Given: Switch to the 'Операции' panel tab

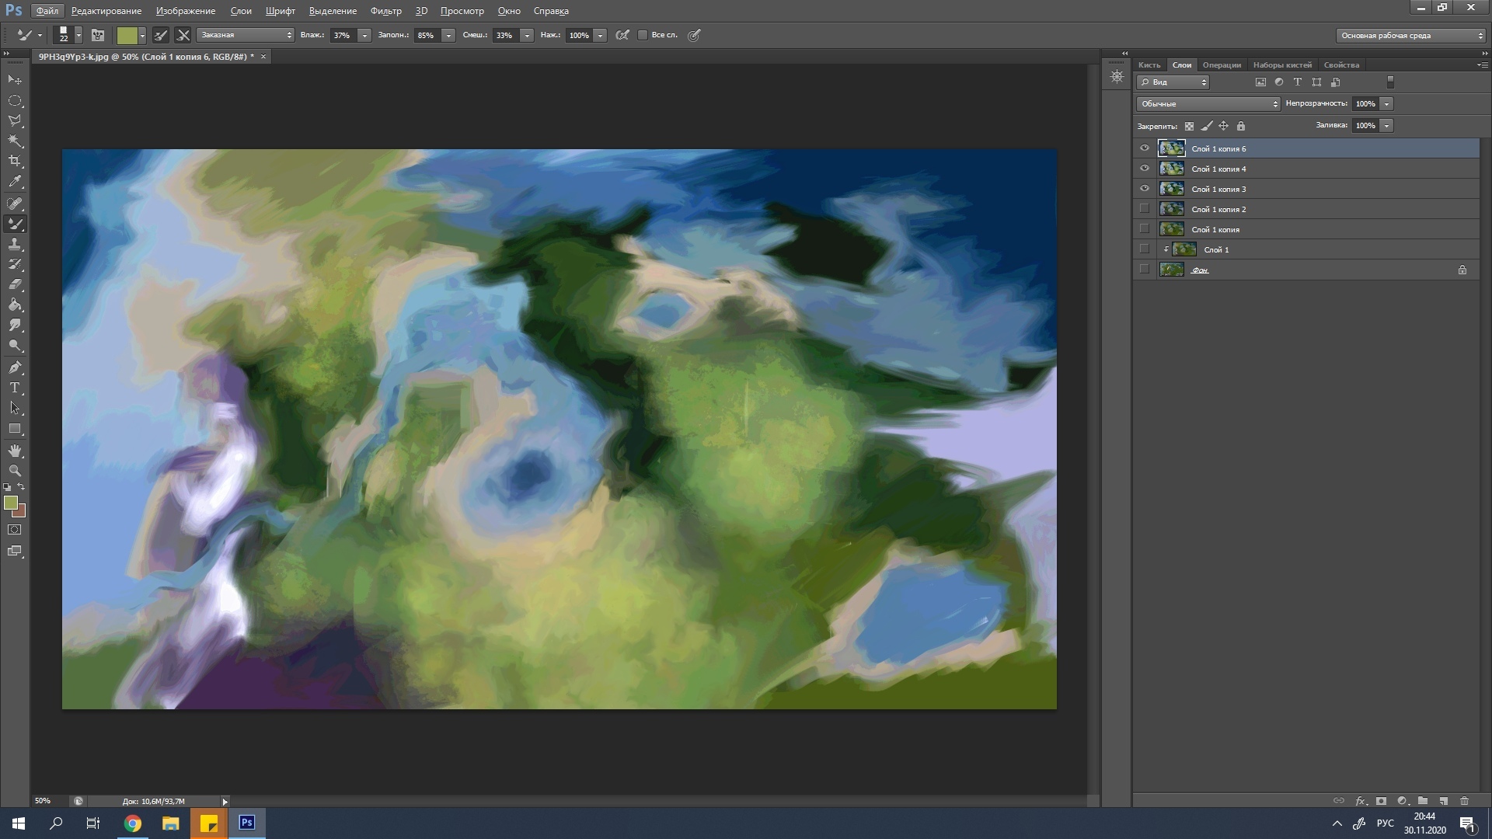Looking at the screenshot, I should pos(1222,64).
